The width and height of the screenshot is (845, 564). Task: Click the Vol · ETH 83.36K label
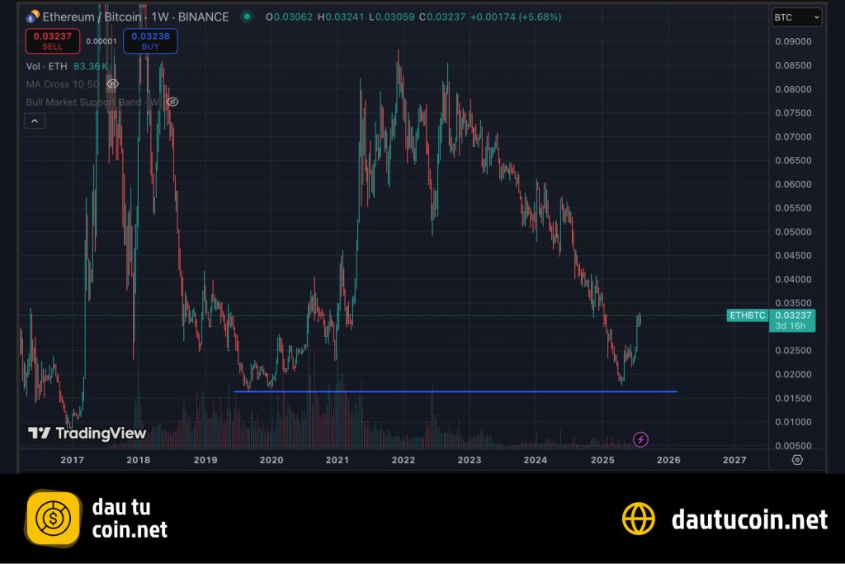(67, 66)
